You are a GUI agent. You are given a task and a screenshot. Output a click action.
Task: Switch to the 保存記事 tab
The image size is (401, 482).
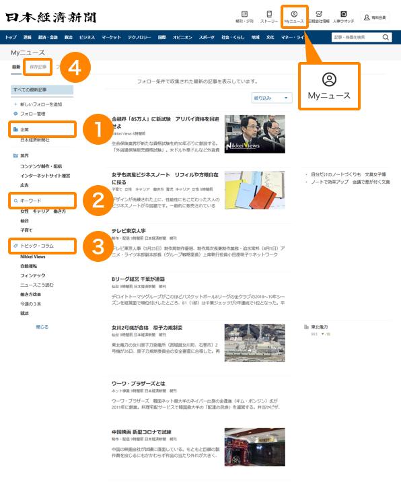38,67
